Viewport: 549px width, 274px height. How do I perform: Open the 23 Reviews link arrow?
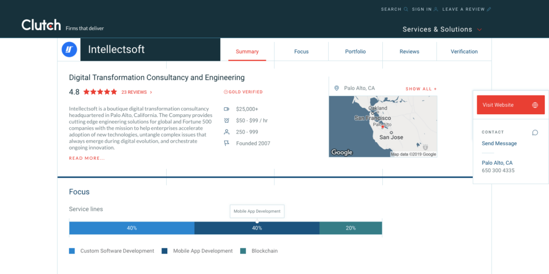tap(151, 92)
